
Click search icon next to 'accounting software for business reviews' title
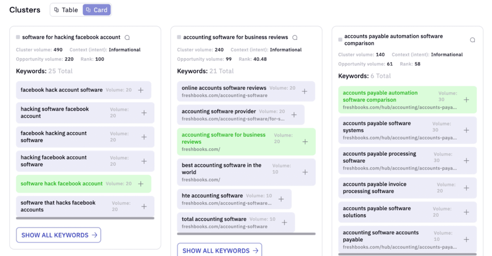(x=295, y=37)
